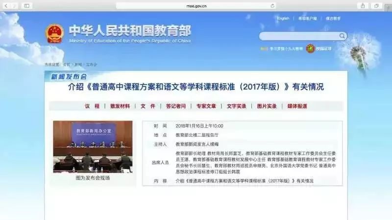Go to 首页 in the breadcrumb
This screenshot has width=392, height=220.
[x=67, y=65]
